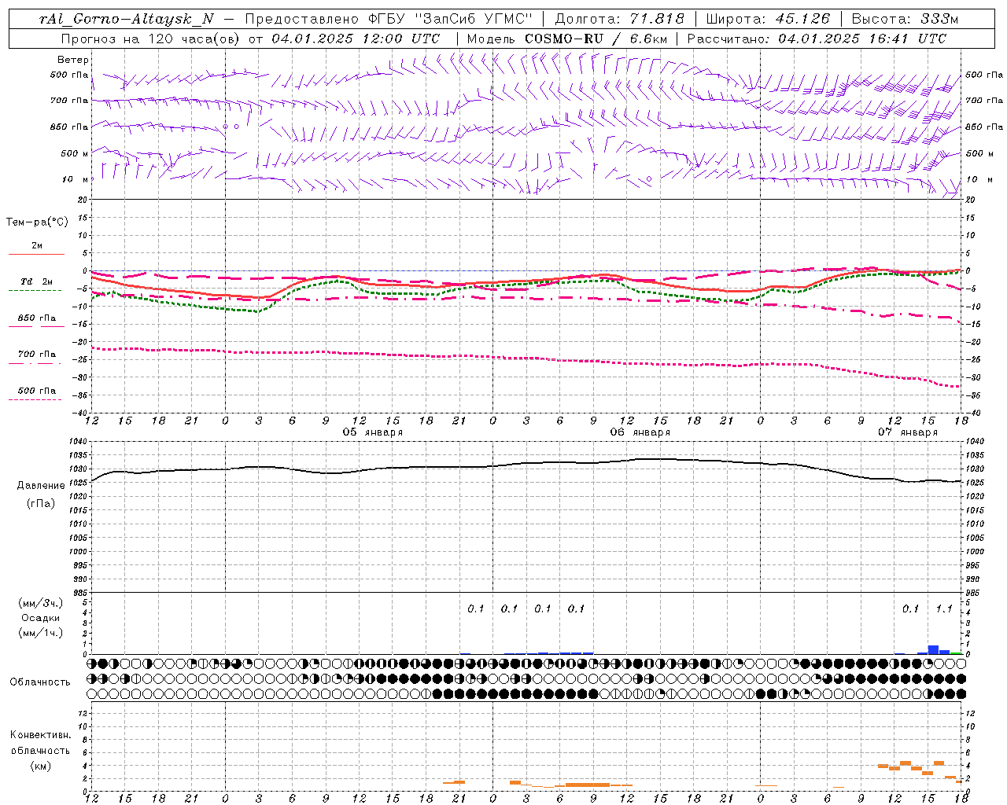Click the Облачность cloudiness label
This screenshot has height=805, width=1007.
tap(40, 682)
